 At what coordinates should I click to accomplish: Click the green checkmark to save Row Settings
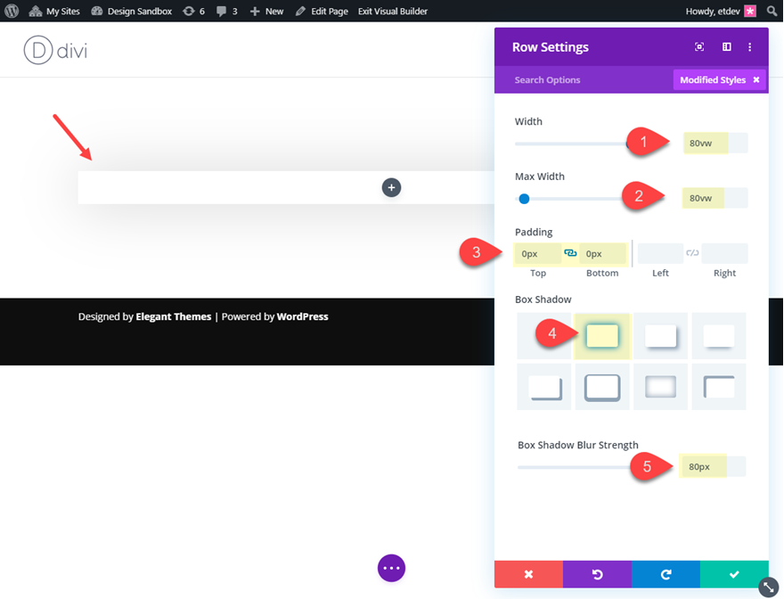tap(734, 574)
